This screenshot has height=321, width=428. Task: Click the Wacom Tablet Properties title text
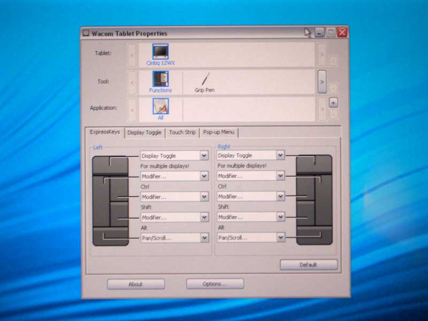point(129,33)
